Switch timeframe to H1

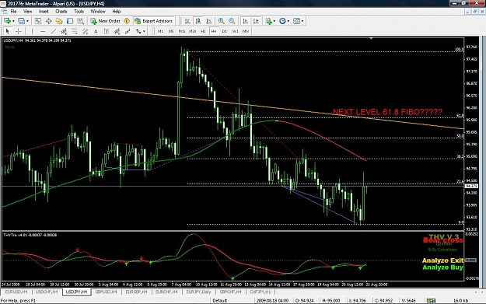pyautogui.click(x=203, y=31)
